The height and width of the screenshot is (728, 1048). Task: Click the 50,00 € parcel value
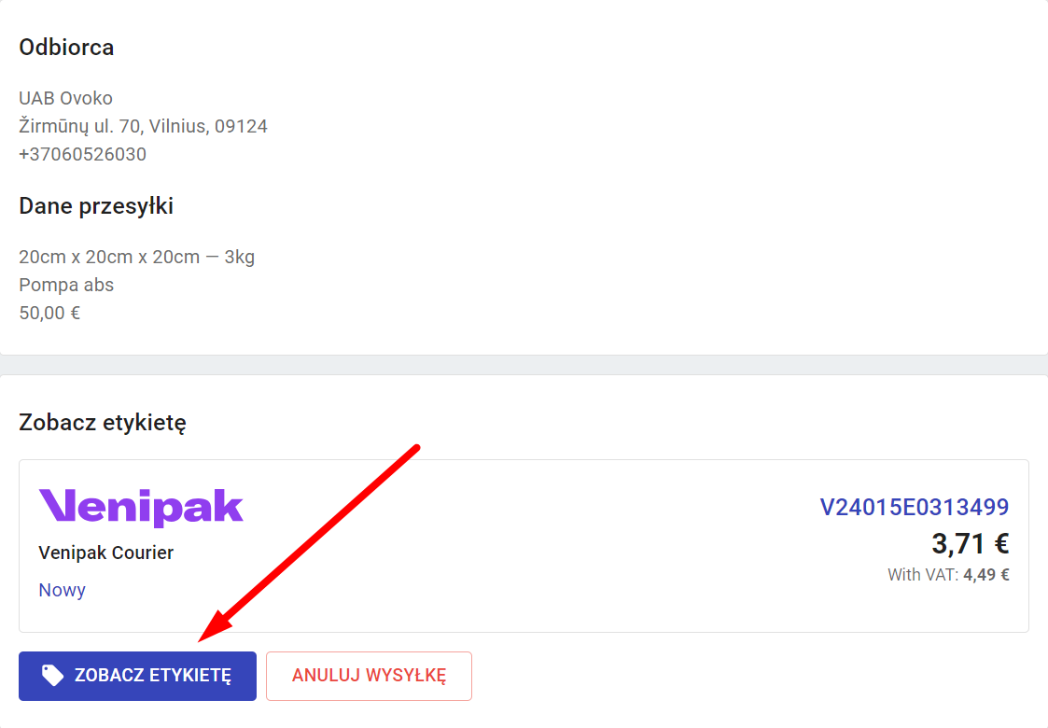(49, 314)
